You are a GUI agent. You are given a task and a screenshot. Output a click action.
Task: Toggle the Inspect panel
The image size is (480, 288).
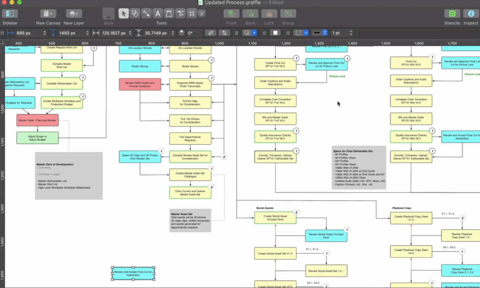pyautogui.click(x=471, y=14)
